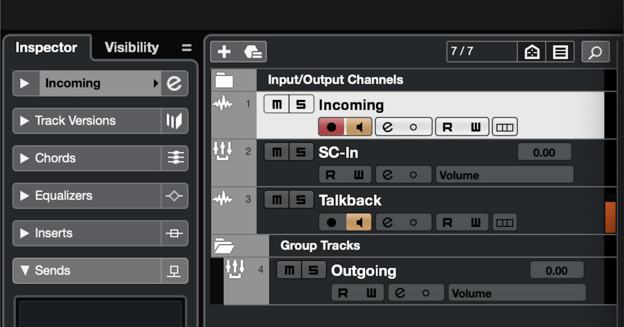Solo the Talkback track
The width and height of the screenshot is (624, 327).
click(x=301, y=200)
